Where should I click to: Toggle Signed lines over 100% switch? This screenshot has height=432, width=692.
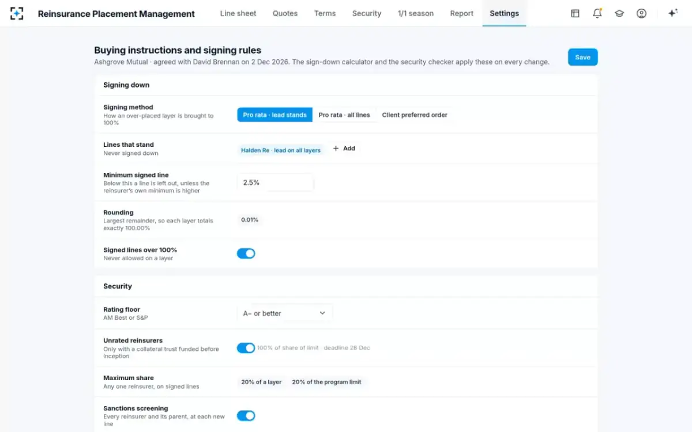(x=246, y=253)
